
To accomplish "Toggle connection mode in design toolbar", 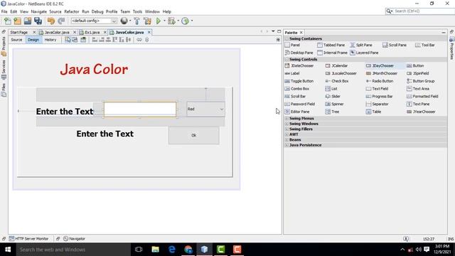I will [75, 40].
